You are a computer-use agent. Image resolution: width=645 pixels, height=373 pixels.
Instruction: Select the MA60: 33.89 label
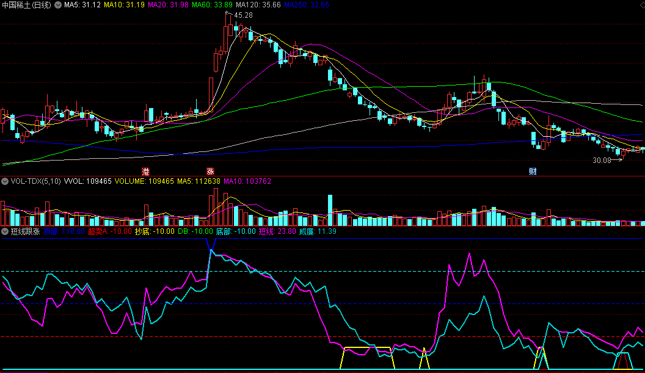click(x=212, y=5)
